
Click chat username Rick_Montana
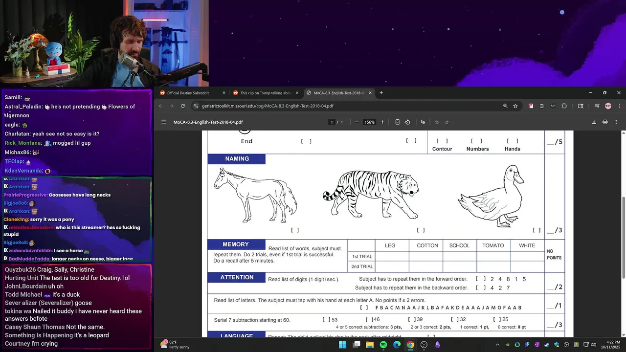(22, 143)
